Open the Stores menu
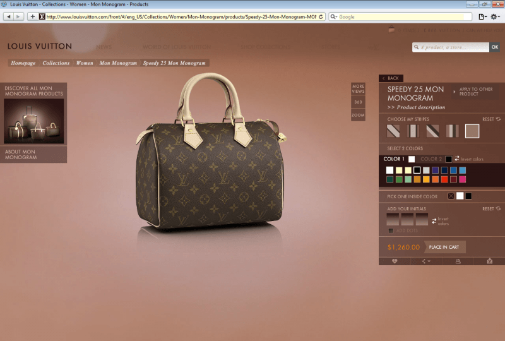This screenshot has height=341, width=505. coord(330,47)
